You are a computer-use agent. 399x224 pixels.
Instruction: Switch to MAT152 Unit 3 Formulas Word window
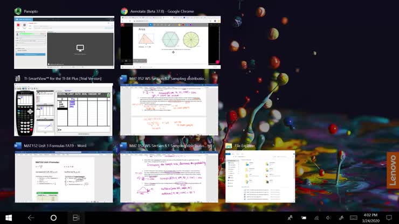[64, 177]
